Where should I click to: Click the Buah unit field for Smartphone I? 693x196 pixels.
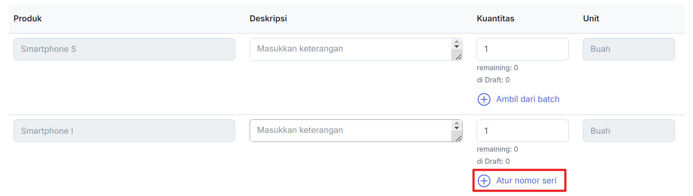coord(629,131)
